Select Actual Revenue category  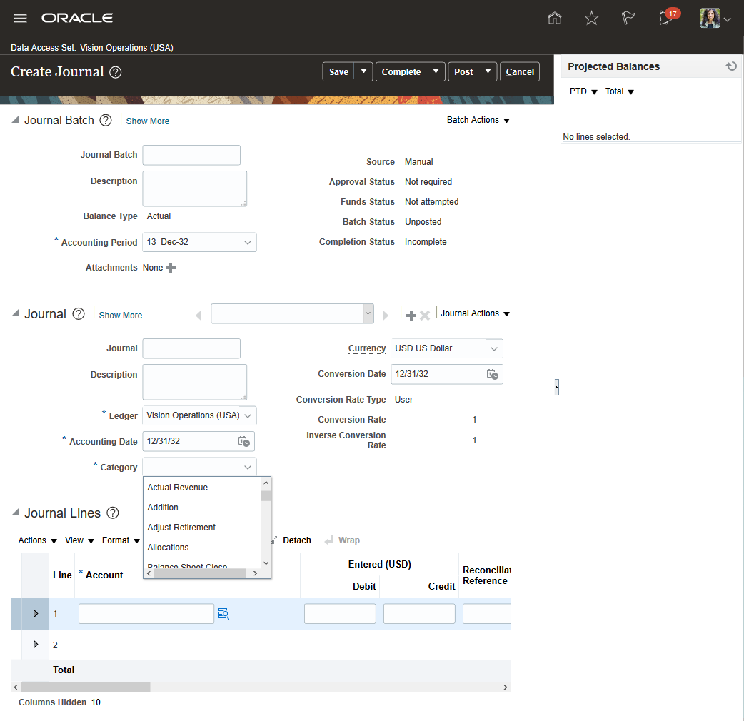click(178, 488)
